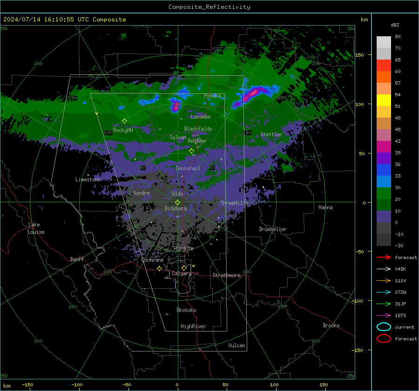Click the ThreeHills city label
The width and height of the screenshot is (419, 391).
pyautogui.click(x=234, y=203)
